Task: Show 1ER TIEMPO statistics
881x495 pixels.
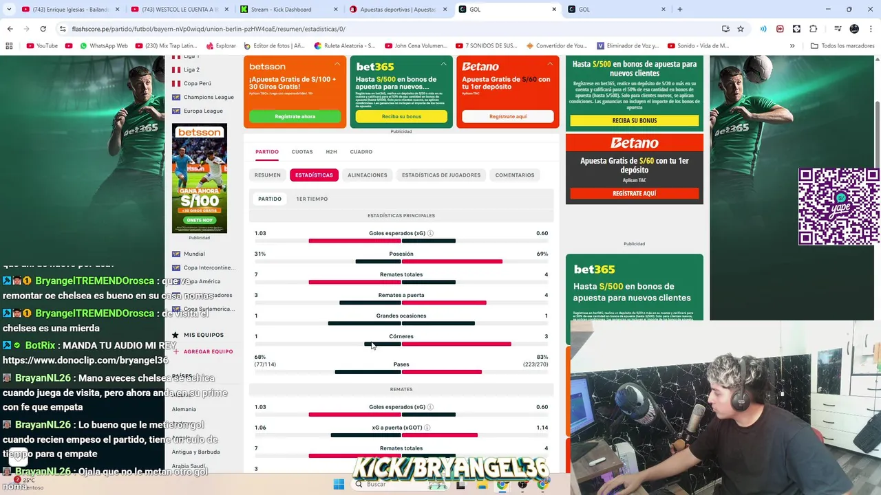Action: pos(312,199)
